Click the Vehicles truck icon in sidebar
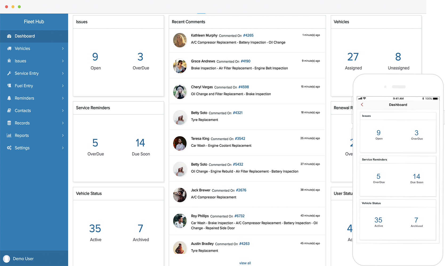Viewport: 445px width, 266px height. pyautogui.click(x=9, y=48)
